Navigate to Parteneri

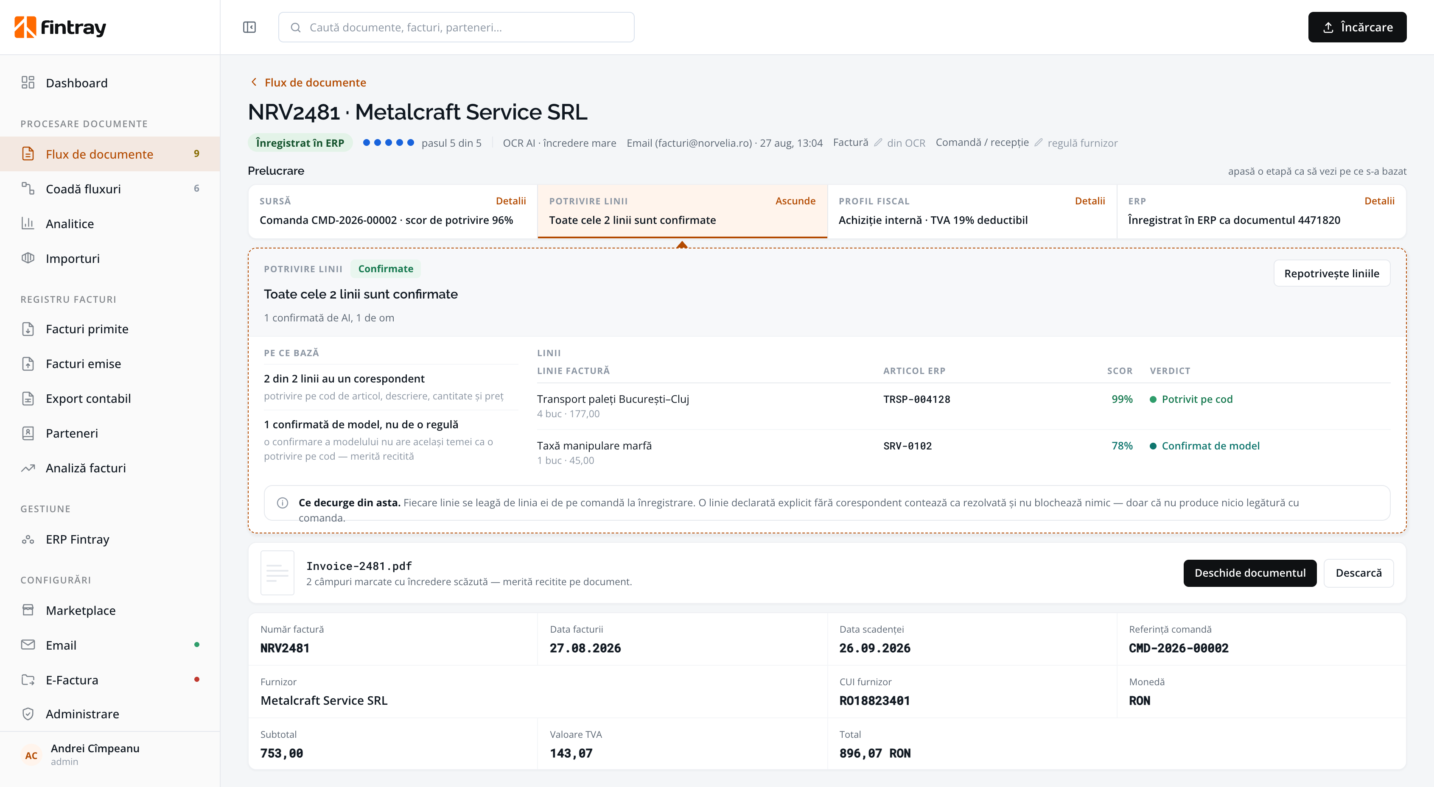click(110, 433)
